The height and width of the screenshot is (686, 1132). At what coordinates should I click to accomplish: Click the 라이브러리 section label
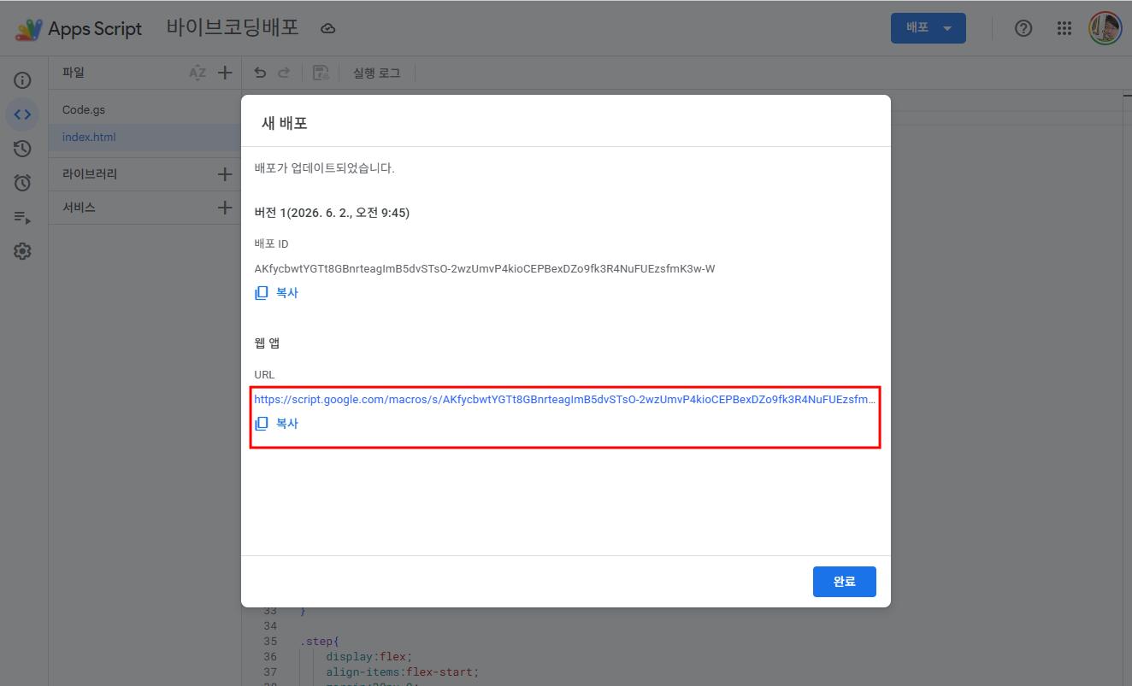[90, 174]
